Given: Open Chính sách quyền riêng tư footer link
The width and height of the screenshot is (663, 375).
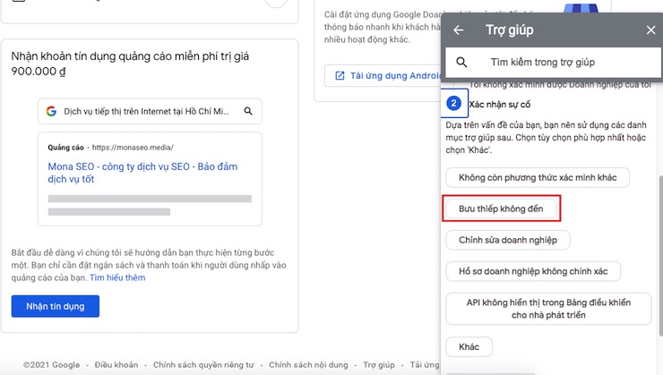Looking at the screenshot, I should pyautogui.click(x=203, y=364).
